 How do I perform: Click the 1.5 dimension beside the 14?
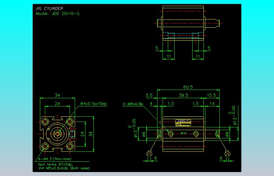195,104
